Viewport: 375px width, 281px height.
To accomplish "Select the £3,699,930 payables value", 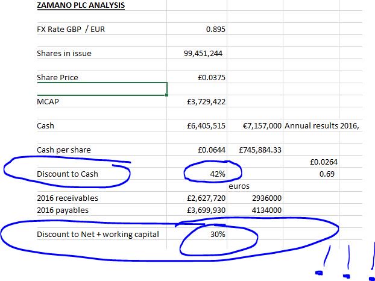I will pyautogui.click(x=206, y=210).
